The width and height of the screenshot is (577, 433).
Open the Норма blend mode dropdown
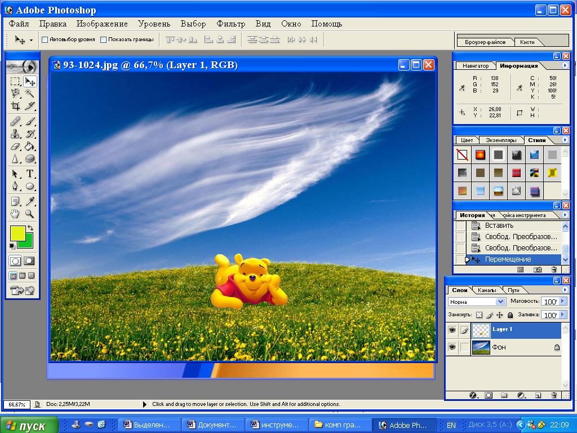[x=500, y=302]
